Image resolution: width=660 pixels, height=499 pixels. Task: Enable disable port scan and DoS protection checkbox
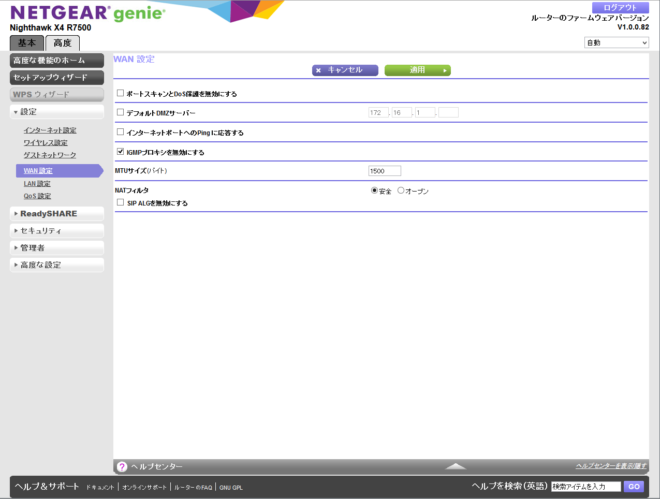(121, 93)
